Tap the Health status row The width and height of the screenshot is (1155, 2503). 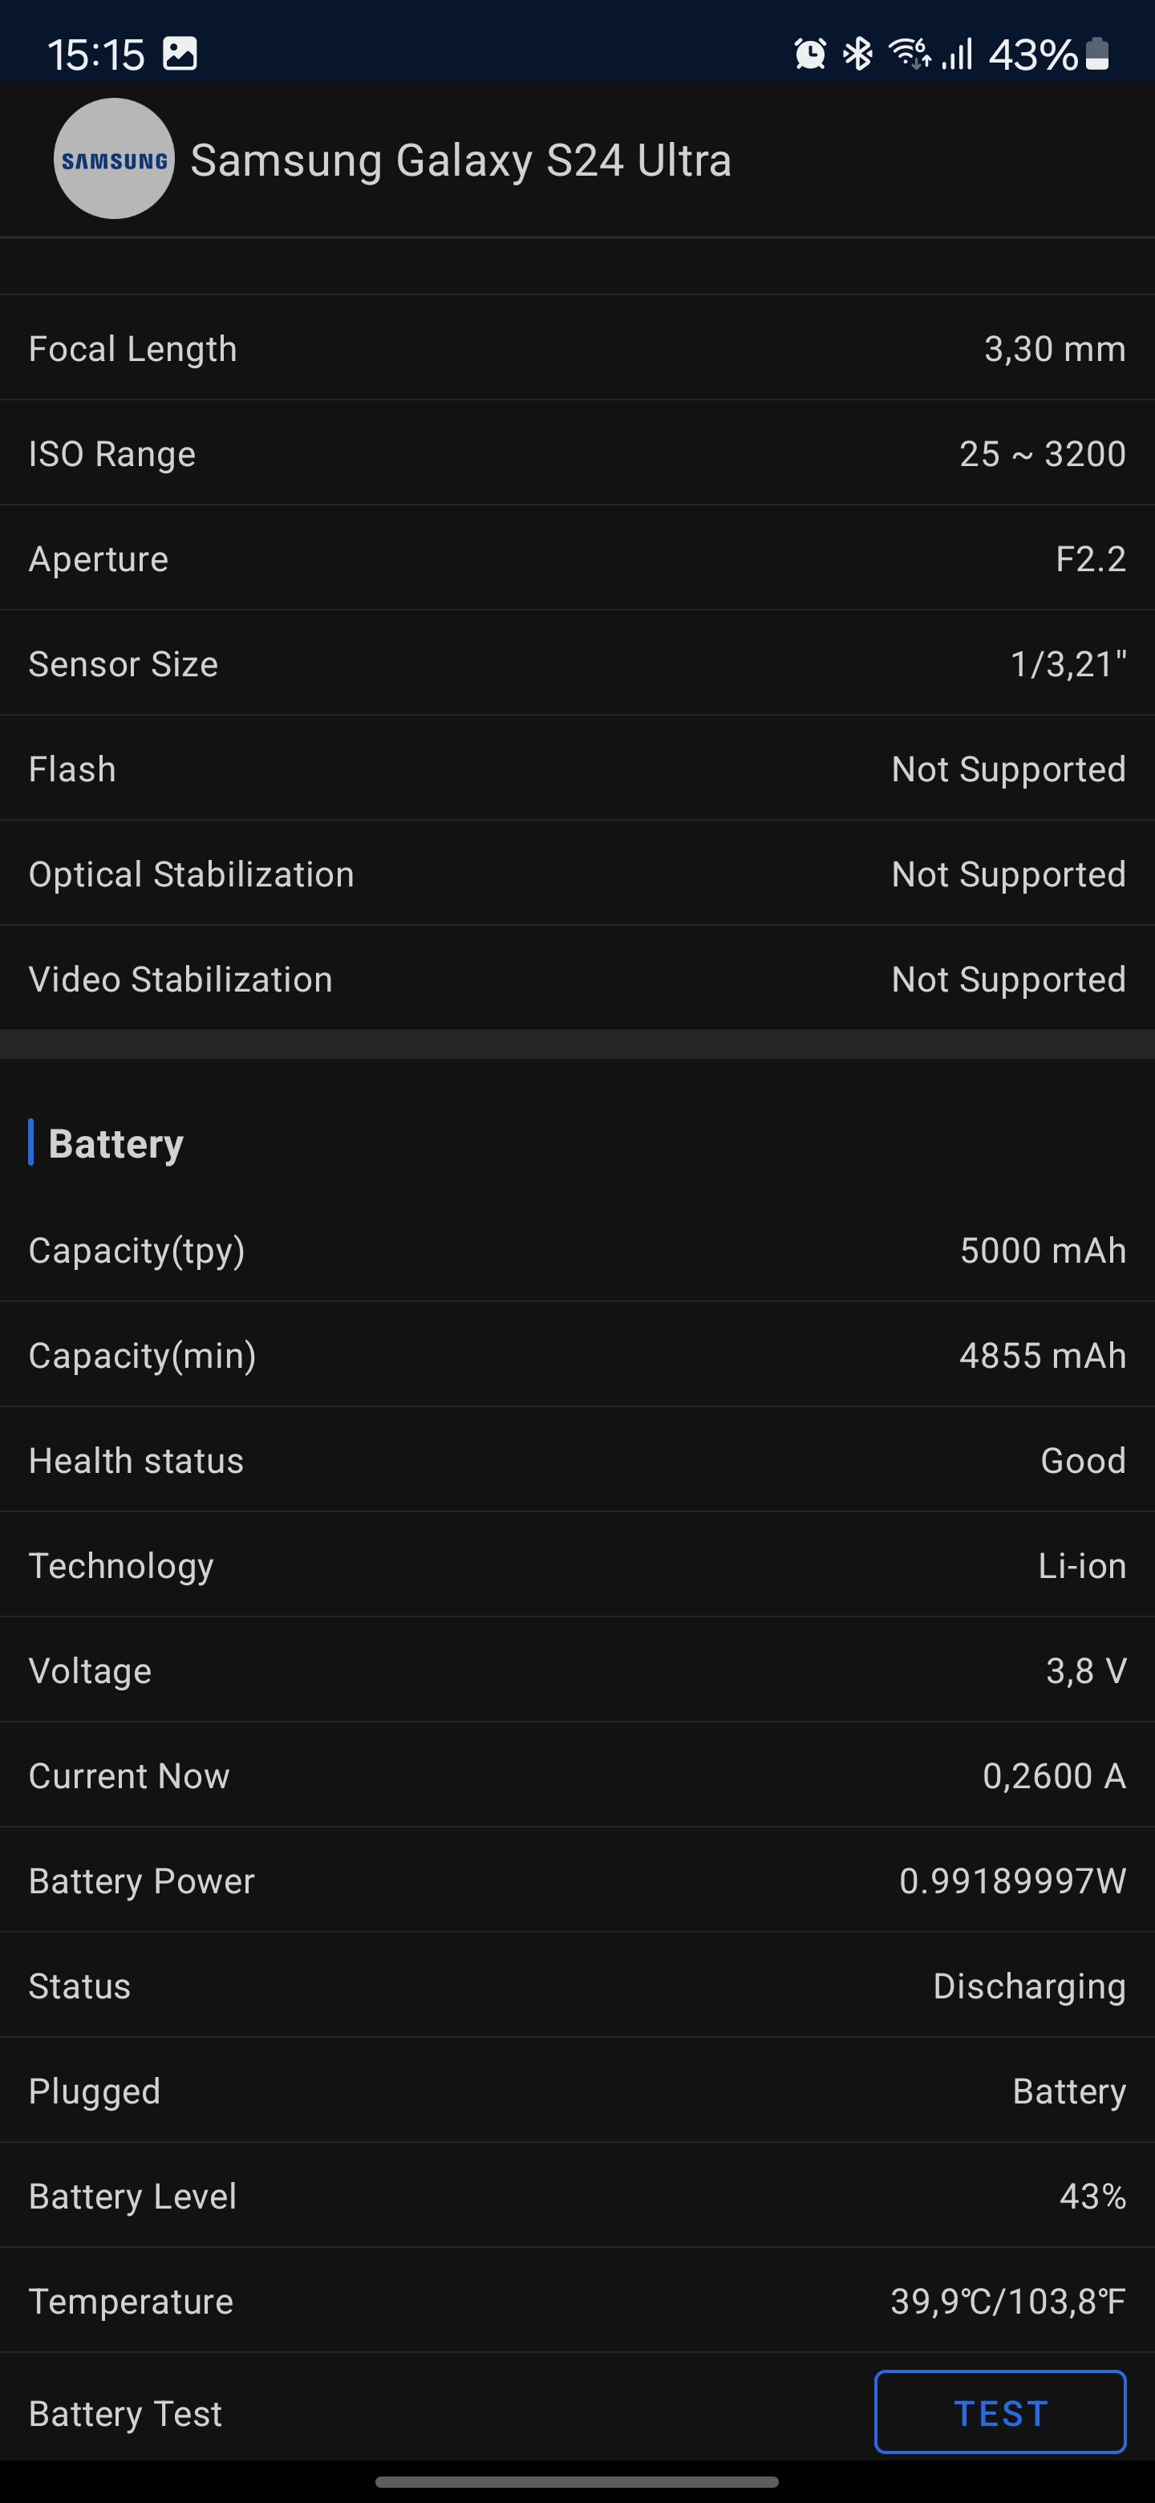[577, 1460]
